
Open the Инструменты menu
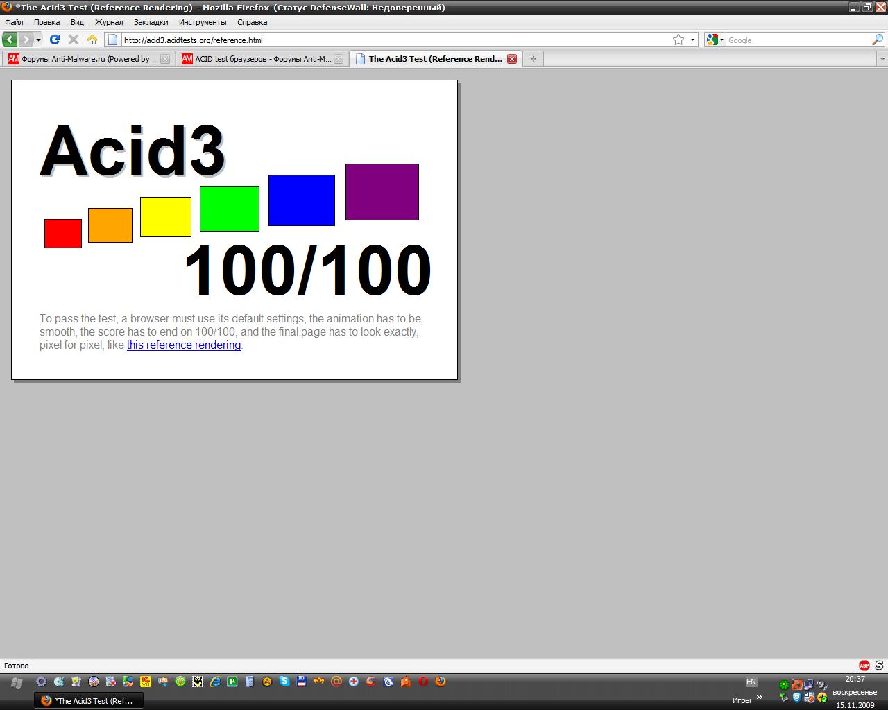coord(203,22)
